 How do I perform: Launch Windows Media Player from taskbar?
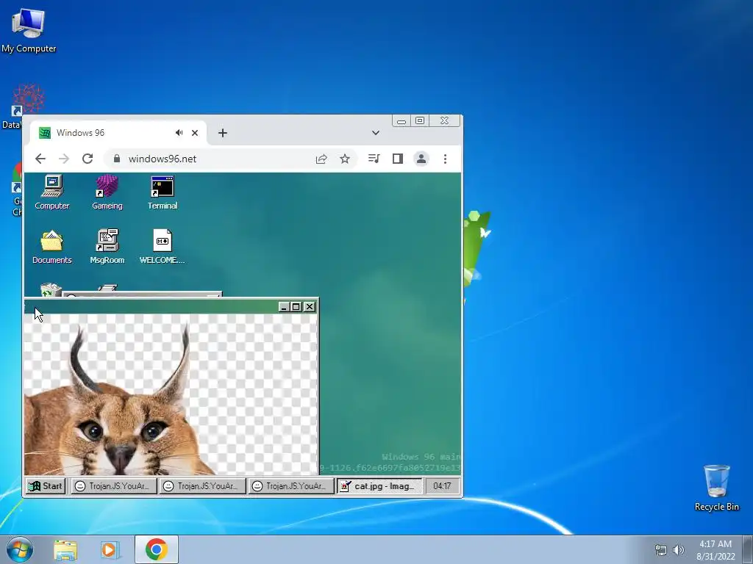pos(110,549)
